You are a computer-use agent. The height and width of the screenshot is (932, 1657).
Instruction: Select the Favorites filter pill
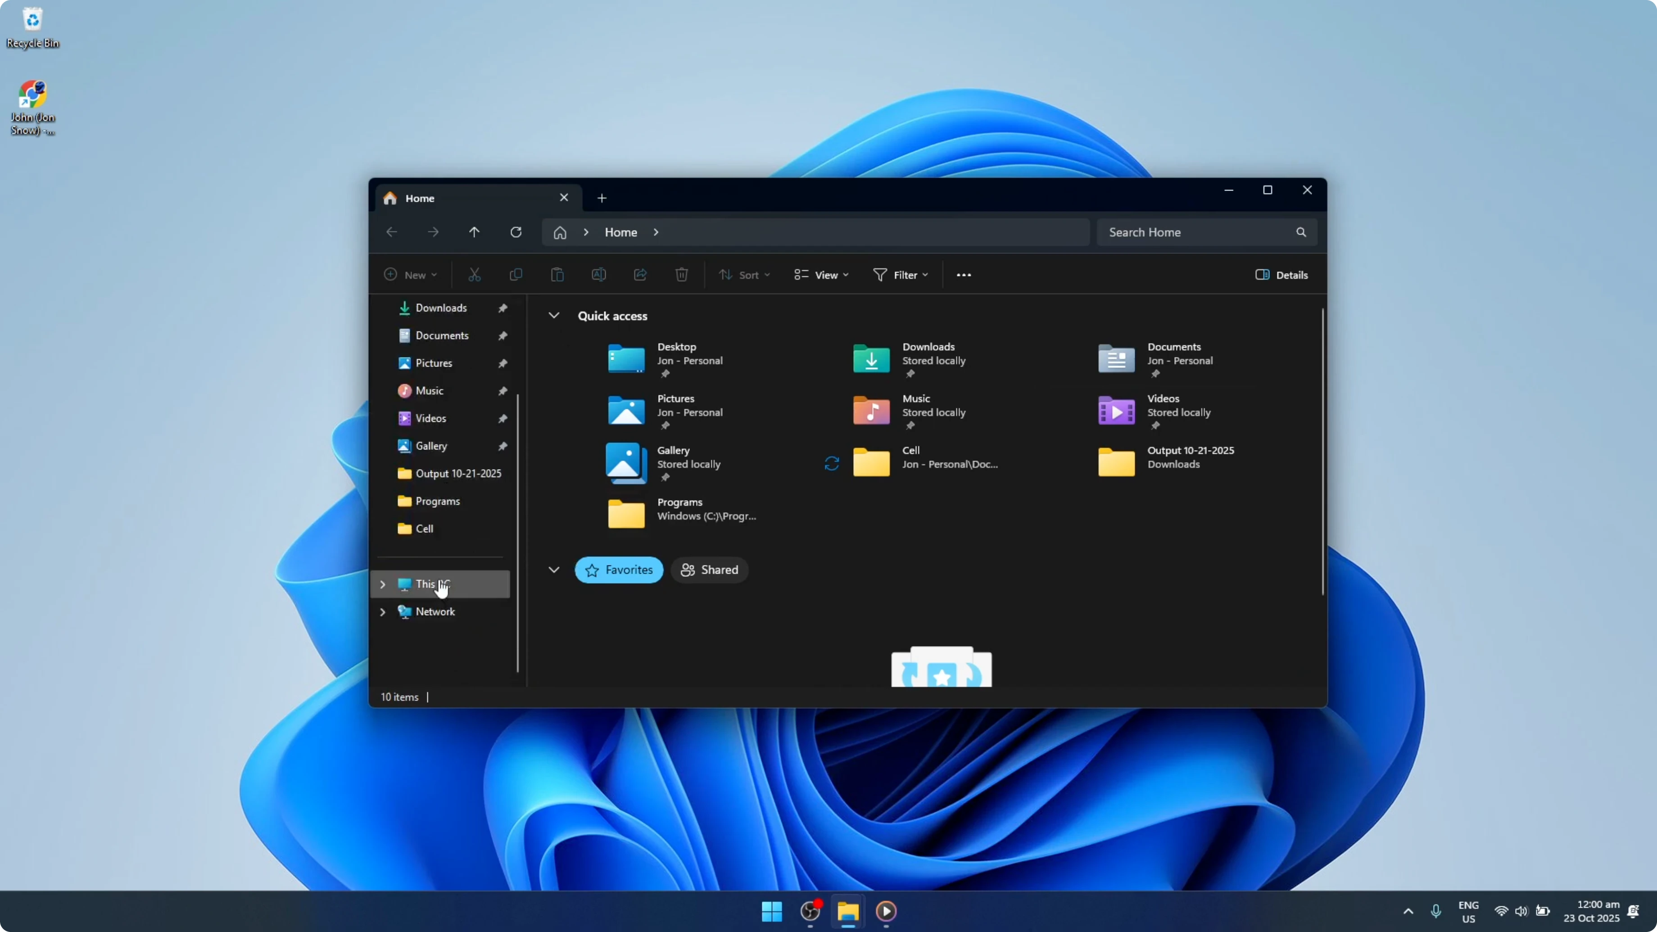618,570
